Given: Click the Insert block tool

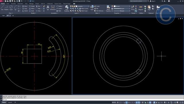Looking at the screenshot, I should tap(92, 8).
